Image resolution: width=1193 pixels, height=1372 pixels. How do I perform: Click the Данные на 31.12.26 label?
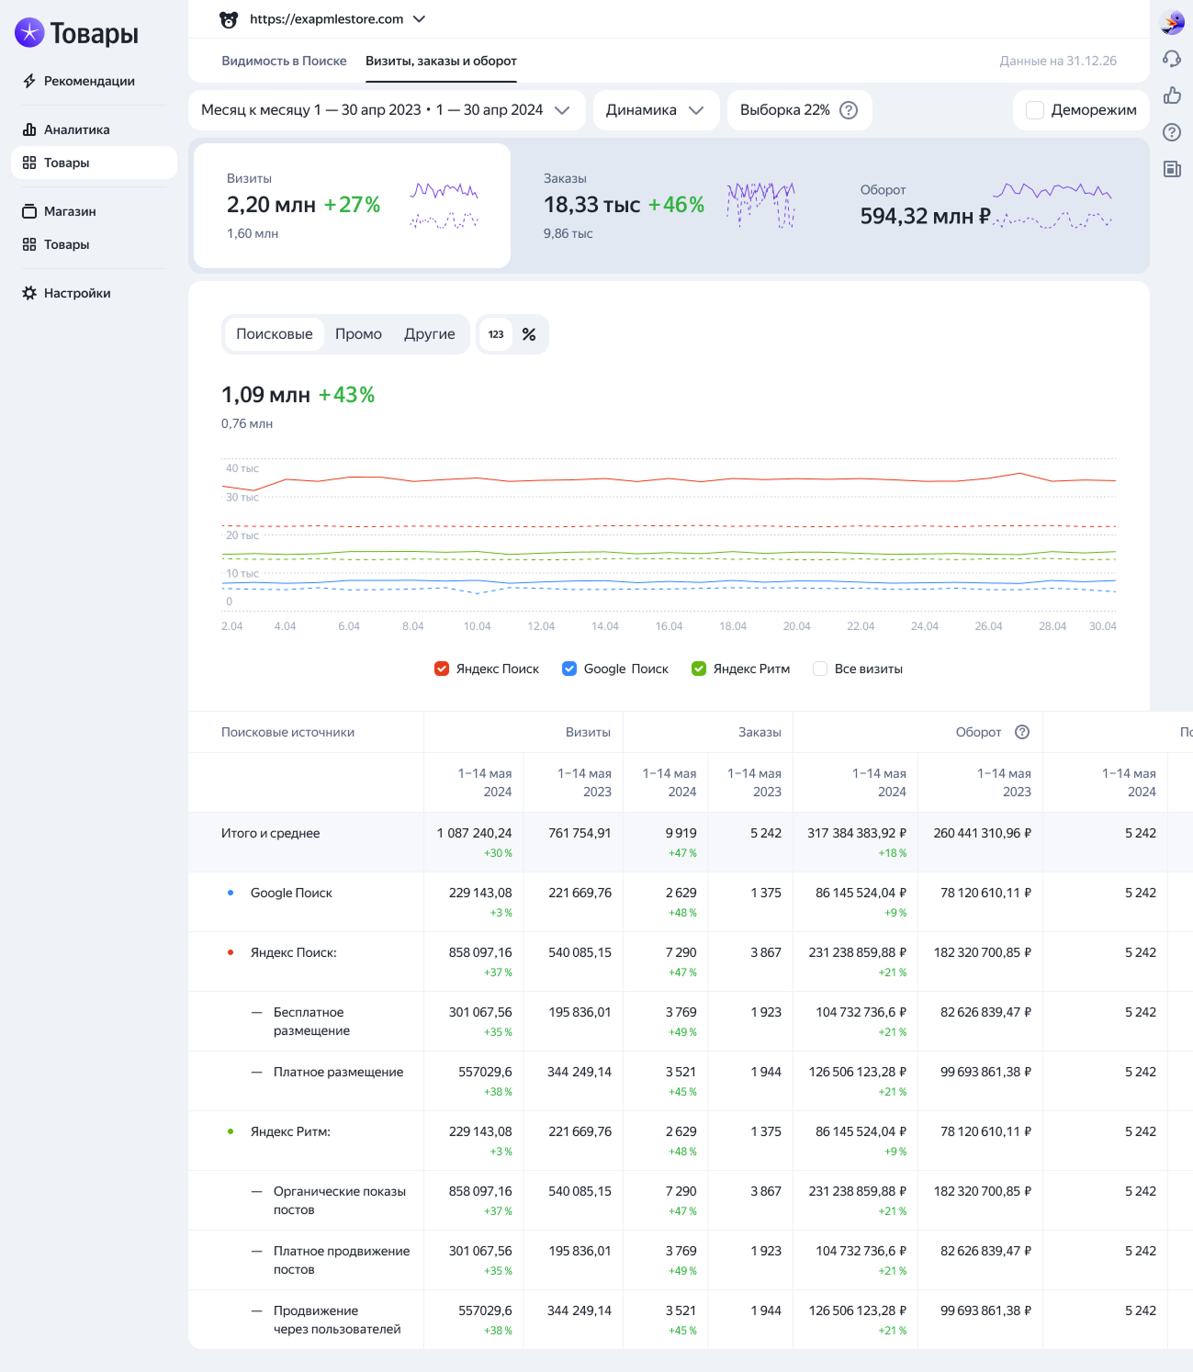pyautogui.click(x=1058, y=61)
